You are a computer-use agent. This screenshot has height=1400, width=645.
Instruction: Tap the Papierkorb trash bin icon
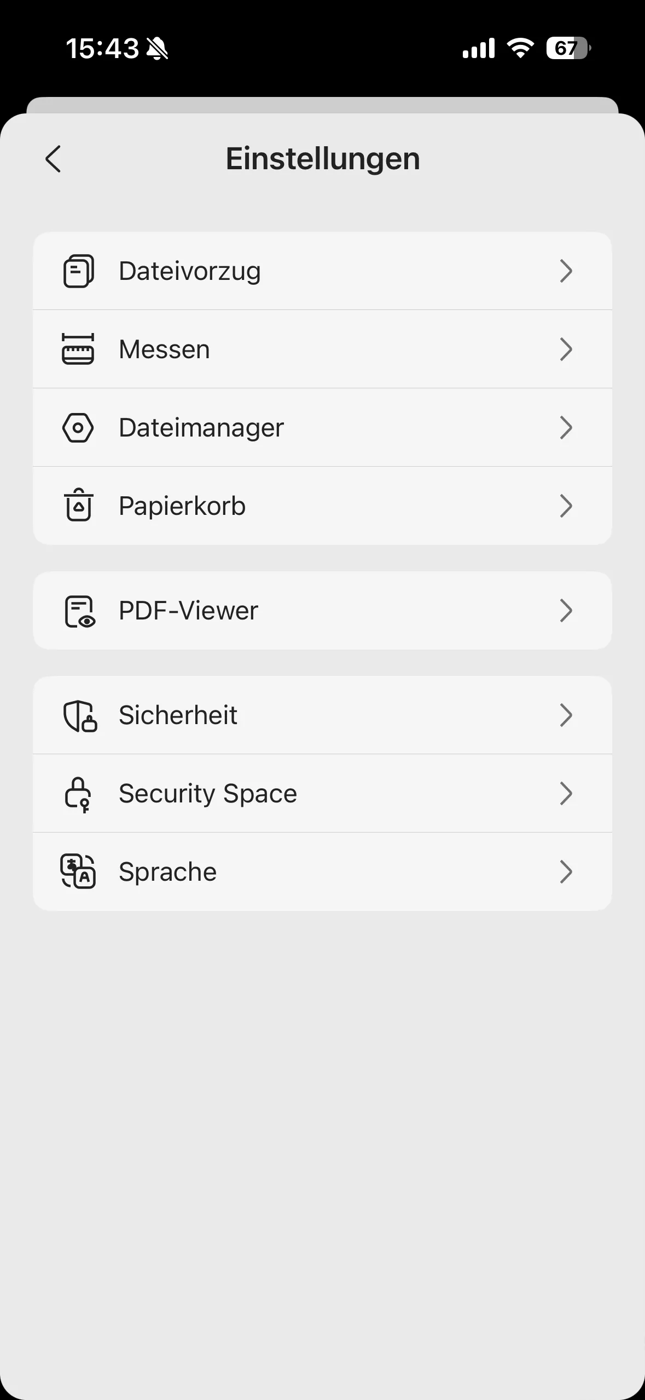78,505
